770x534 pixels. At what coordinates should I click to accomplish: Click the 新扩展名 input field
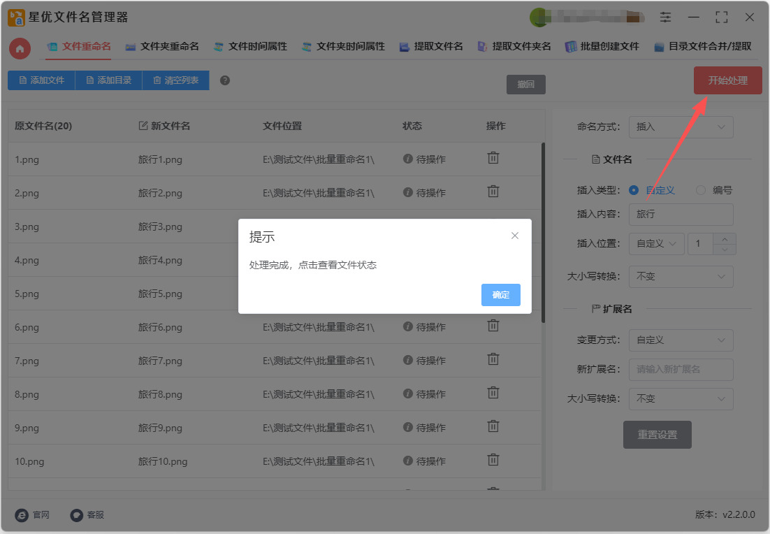point(681,370)
